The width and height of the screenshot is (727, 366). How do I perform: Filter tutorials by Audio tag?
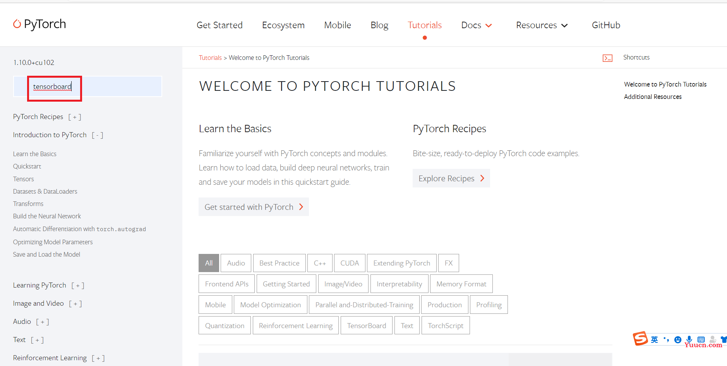click(x=236, y=263)
